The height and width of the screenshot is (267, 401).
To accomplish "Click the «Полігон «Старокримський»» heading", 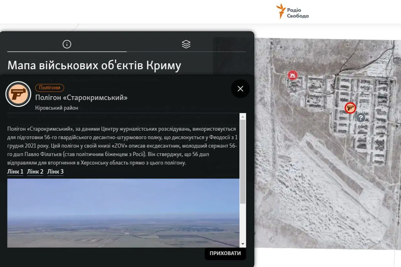I will click(81, 97).
